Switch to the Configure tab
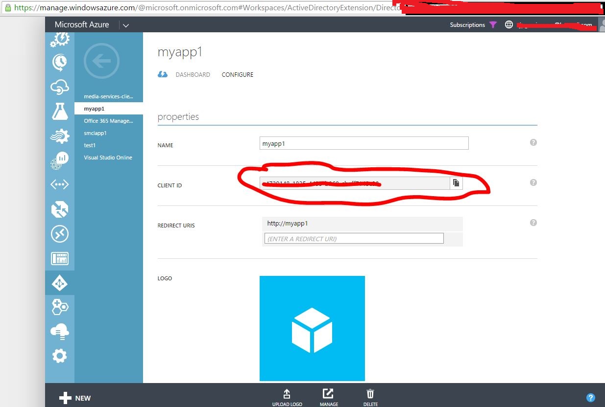The width and height of the screenshot is (605, 407). point(238,75)
